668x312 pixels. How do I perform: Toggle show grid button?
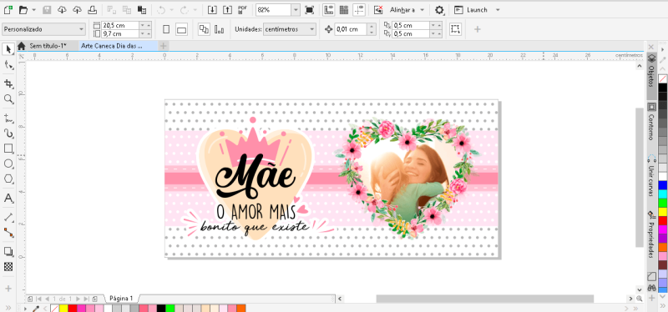click(x=343, y=9)
